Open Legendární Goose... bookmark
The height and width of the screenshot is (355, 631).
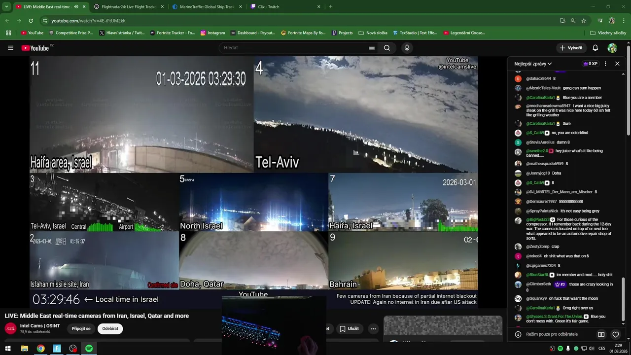pos(464,33)
